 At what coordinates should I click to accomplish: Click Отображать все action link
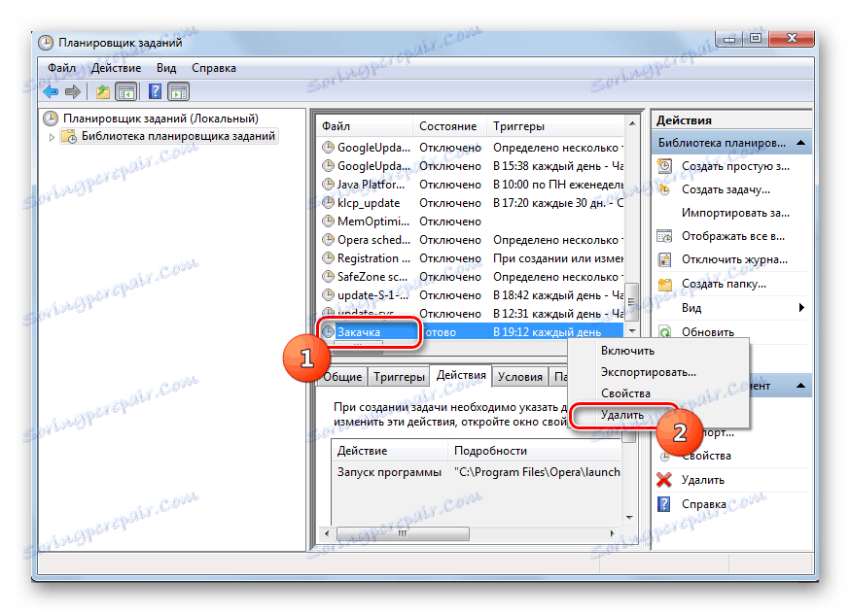[733, 236]
